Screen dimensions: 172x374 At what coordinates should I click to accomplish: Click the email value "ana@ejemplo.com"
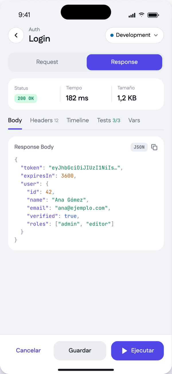coord(81,208)
